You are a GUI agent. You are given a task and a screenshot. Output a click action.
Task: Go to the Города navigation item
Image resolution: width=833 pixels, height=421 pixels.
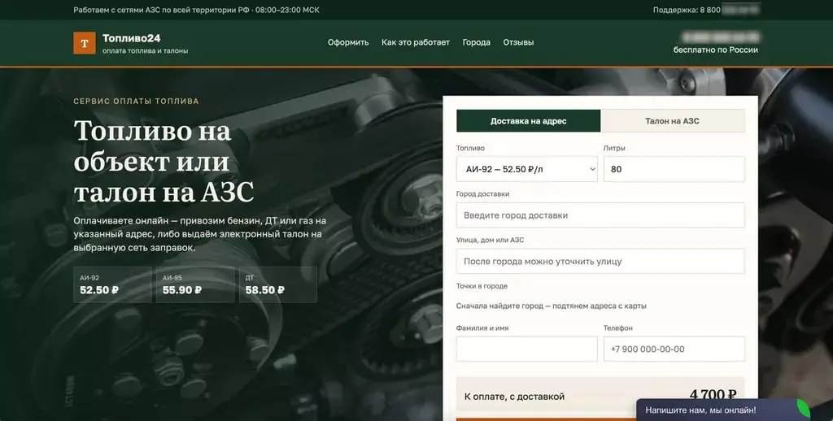coord(477,42)
